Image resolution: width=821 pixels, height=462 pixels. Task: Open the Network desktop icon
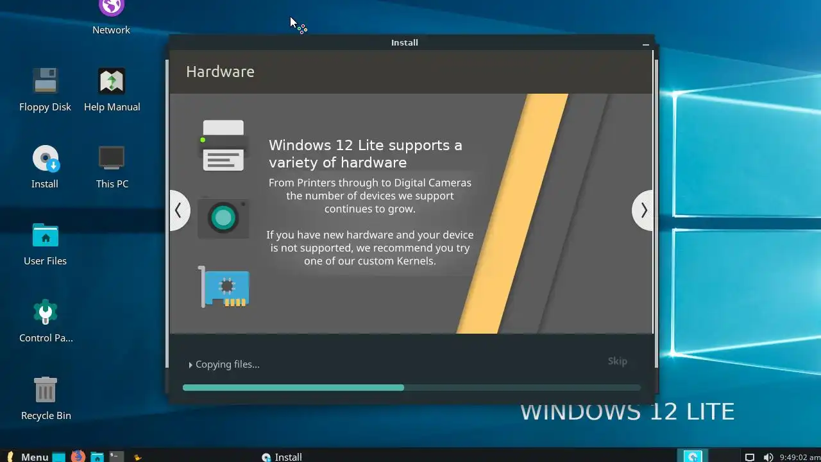coord(111,18)
